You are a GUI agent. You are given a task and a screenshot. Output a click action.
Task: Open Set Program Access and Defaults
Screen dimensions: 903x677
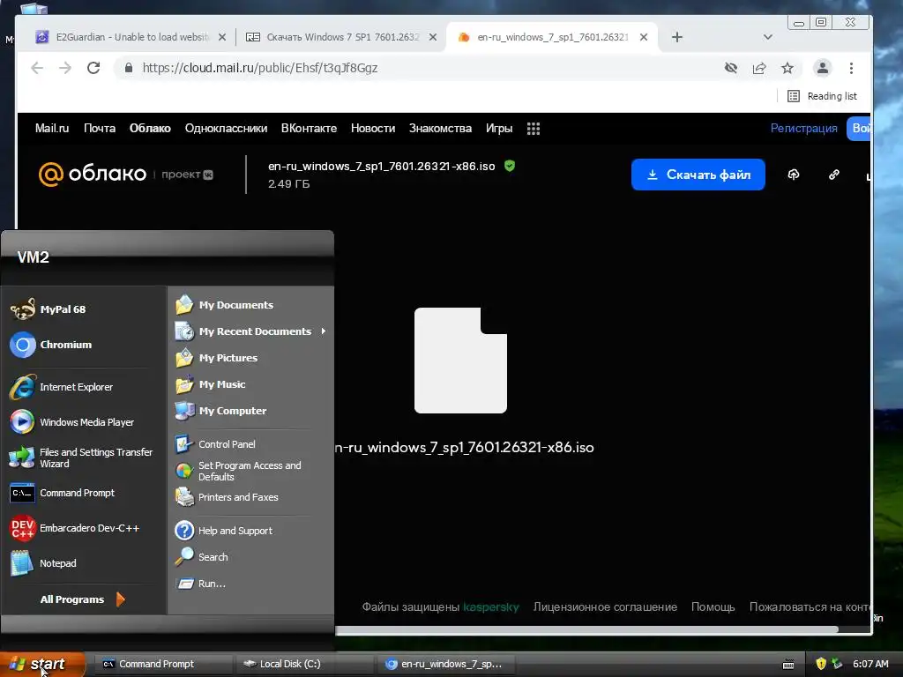pos(238,471)
